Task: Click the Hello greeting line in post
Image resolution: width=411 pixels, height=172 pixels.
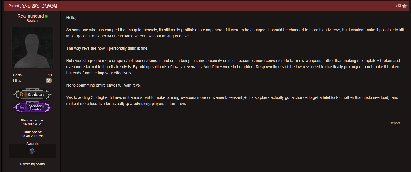Action: 71,18
